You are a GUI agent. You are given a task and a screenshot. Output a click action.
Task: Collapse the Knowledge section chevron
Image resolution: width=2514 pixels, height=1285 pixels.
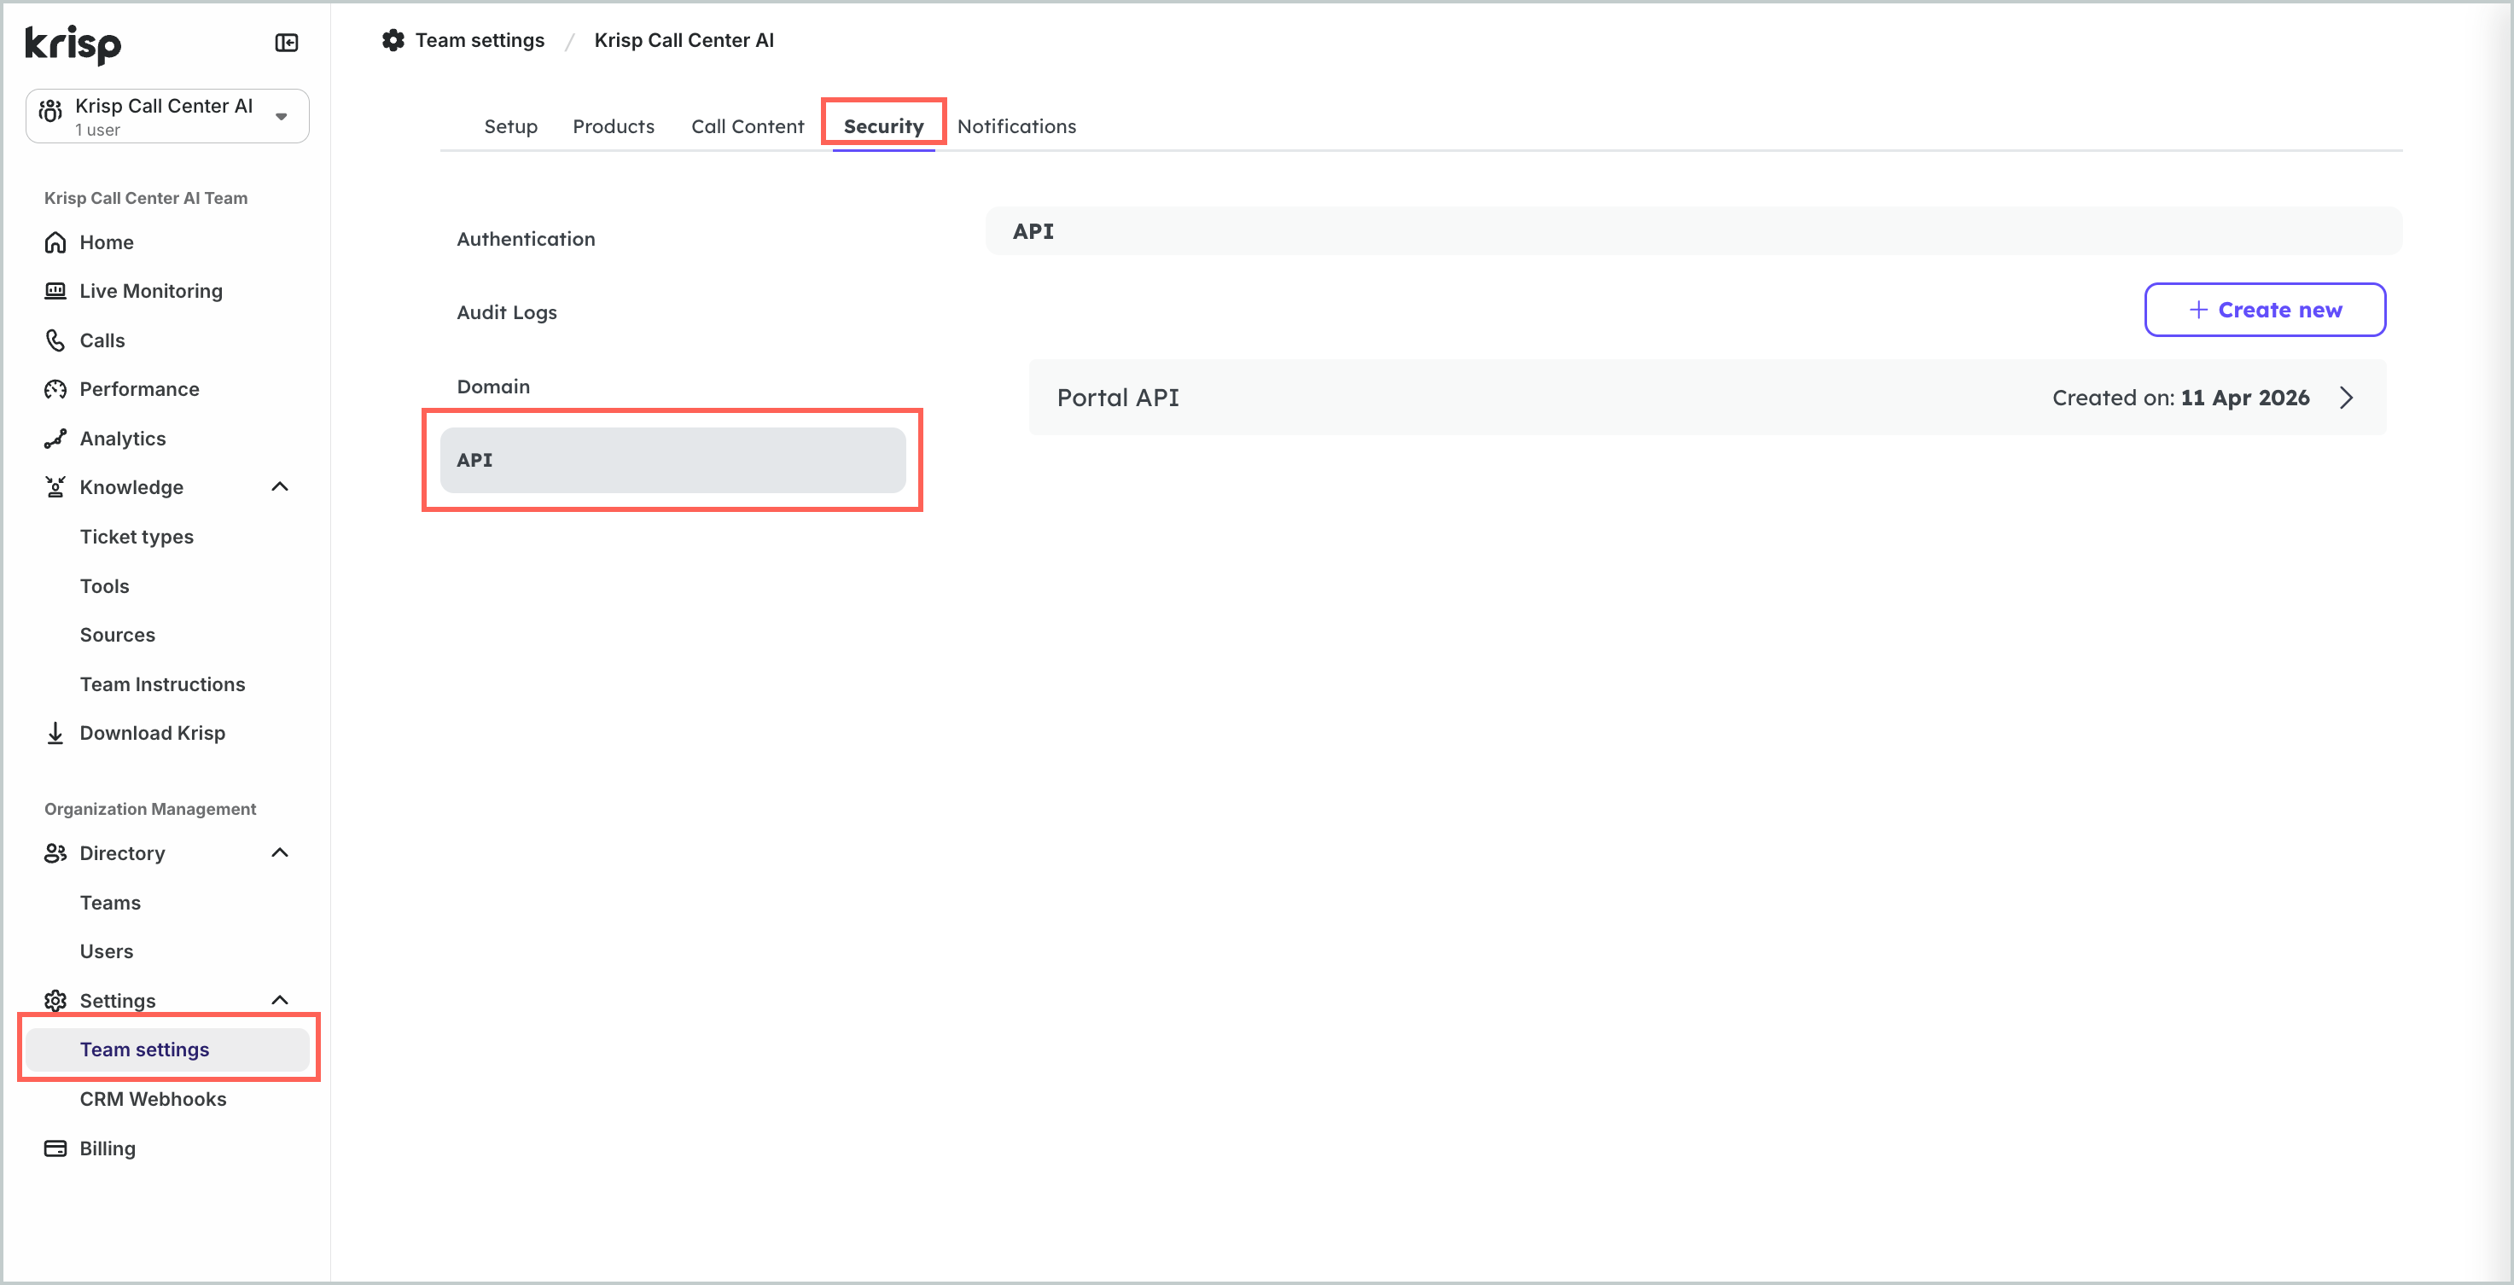tap(280, 487)
